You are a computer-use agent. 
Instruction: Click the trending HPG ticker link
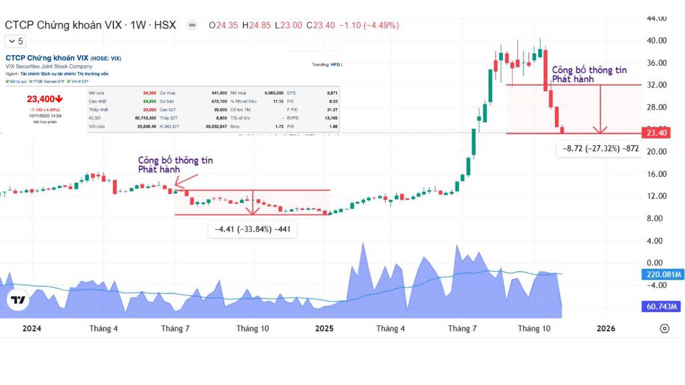335,64
